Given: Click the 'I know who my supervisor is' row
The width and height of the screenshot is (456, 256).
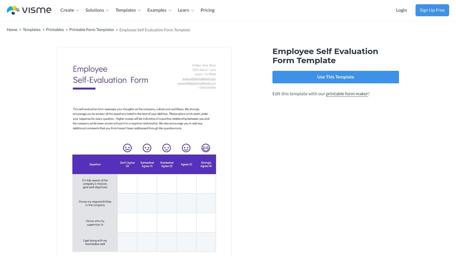Looking at the screenshot, I should (95, 223).
